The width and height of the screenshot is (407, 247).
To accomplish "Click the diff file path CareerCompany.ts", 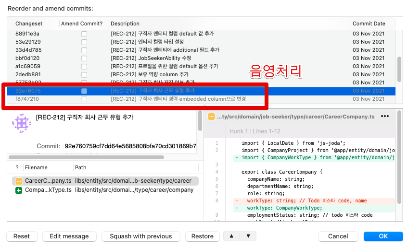I will 296,117.
